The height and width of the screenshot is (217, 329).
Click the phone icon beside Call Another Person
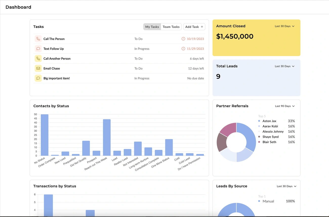pyautogui.click(x=38, y=59)
